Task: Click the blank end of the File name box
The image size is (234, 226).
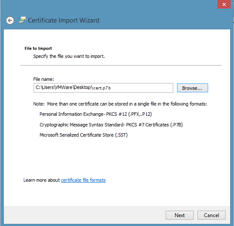Action: click(x=142, y=88)
